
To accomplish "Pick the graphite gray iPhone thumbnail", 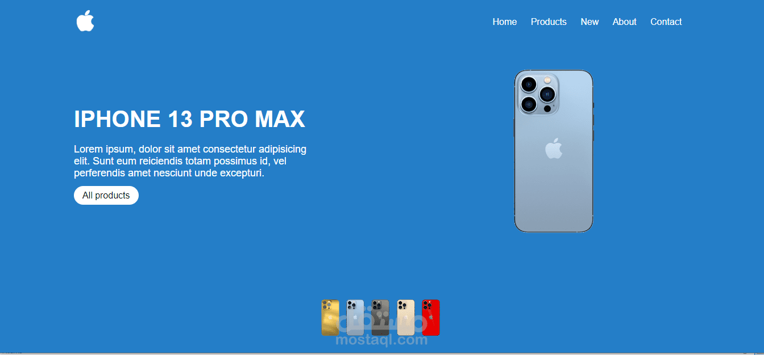I will [x=380, y=318].
